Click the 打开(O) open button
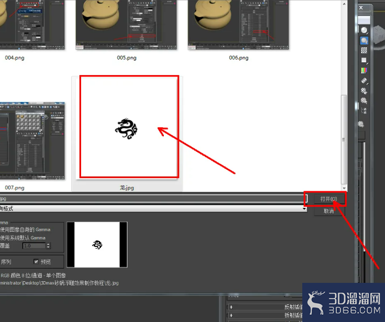Image resolution: width=385 pixels, height=322 pixels. pyautogui.click(x=329, y=199)
